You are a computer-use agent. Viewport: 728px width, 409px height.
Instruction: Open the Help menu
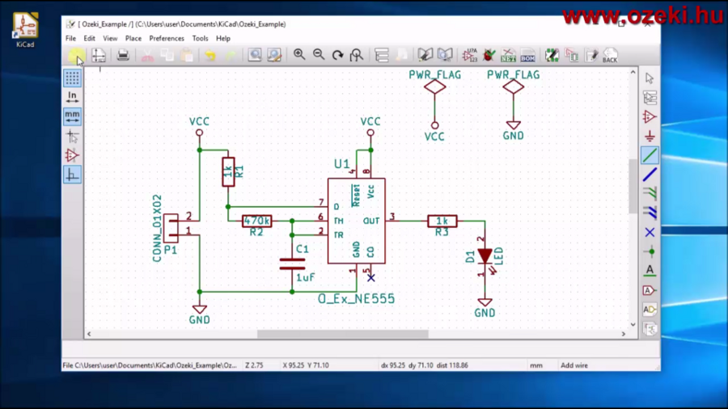point(223,39)
